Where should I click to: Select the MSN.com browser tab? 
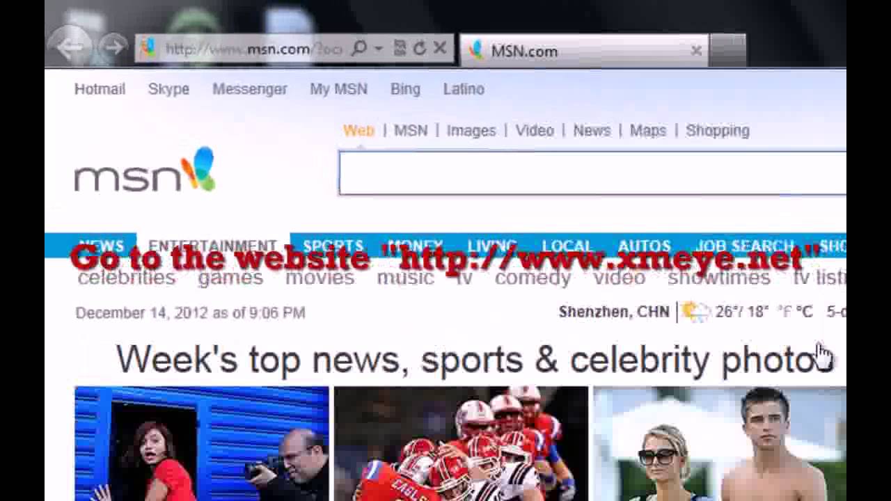coord(583,51)
